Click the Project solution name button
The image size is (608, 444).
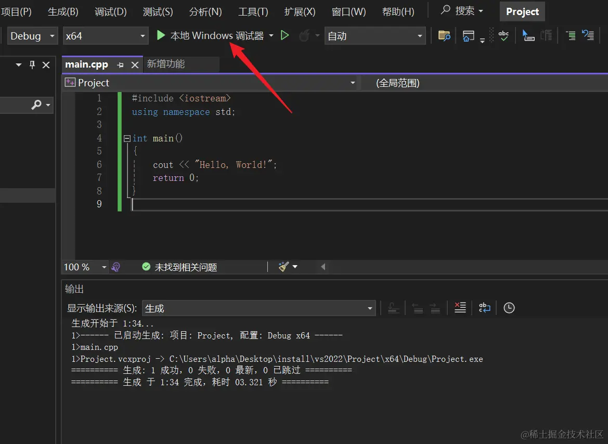coord(522,11)
